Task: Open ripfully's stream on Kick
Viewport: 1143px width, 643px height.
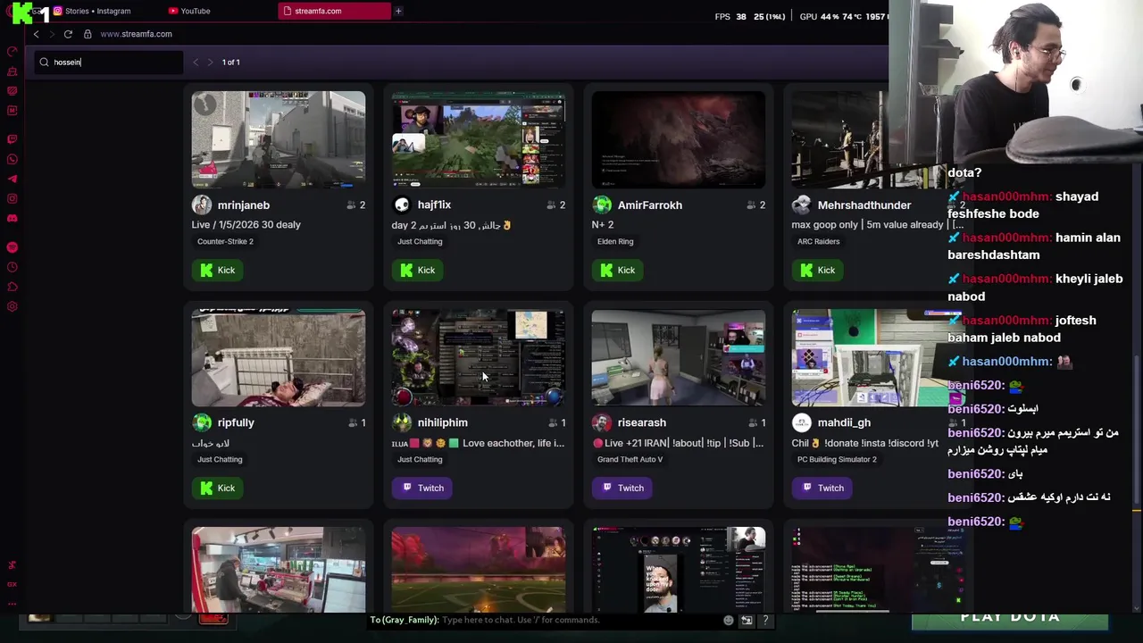Action: click(x=218, y=488)
